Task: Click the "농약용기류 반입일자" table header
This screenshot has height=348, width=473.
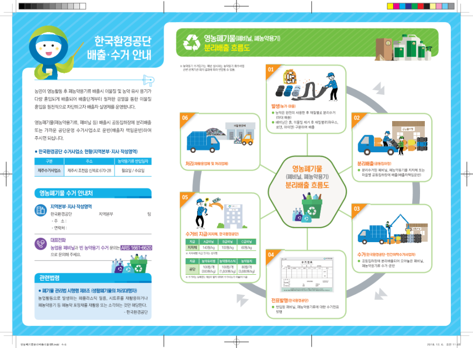Action: [x=133, y=161]
